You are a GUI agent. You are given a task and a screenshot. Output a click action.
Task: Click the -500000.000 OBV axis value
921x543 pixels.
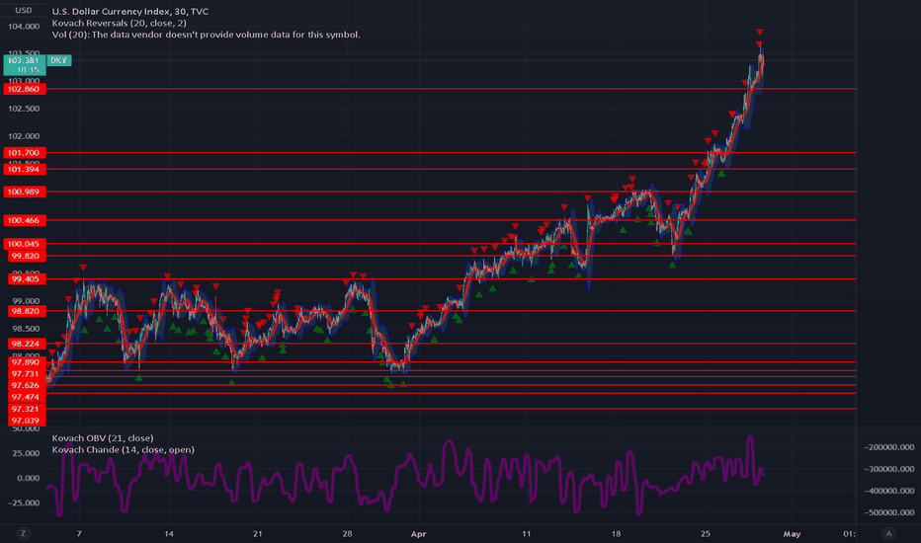[x=889, y=512]
